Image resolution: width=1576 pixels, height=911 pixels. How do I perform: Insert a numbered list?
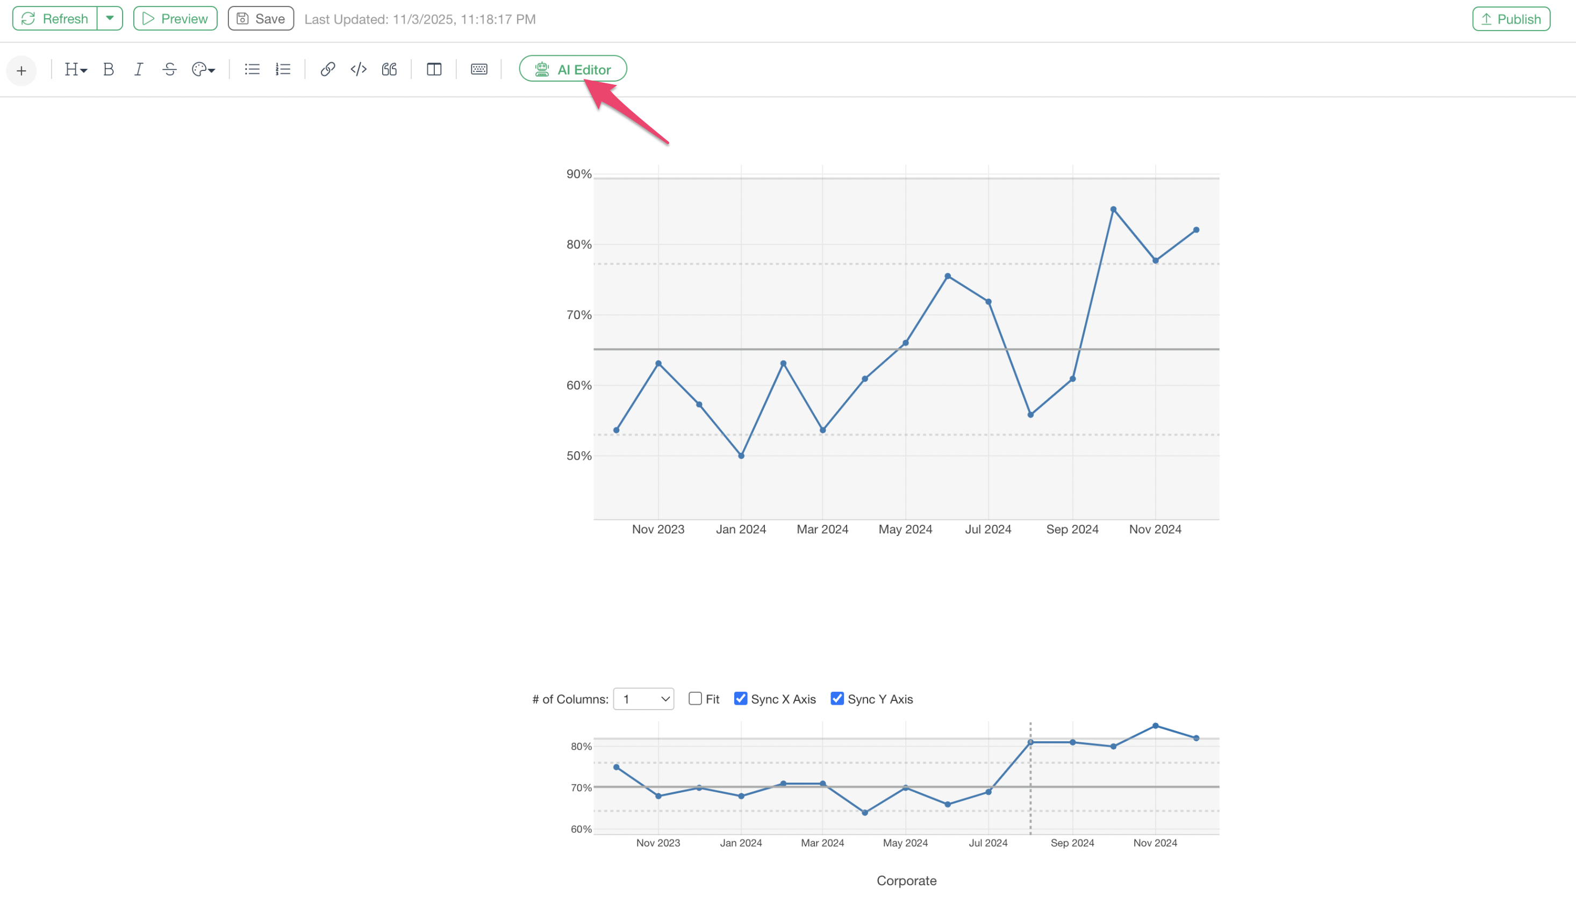283,69
